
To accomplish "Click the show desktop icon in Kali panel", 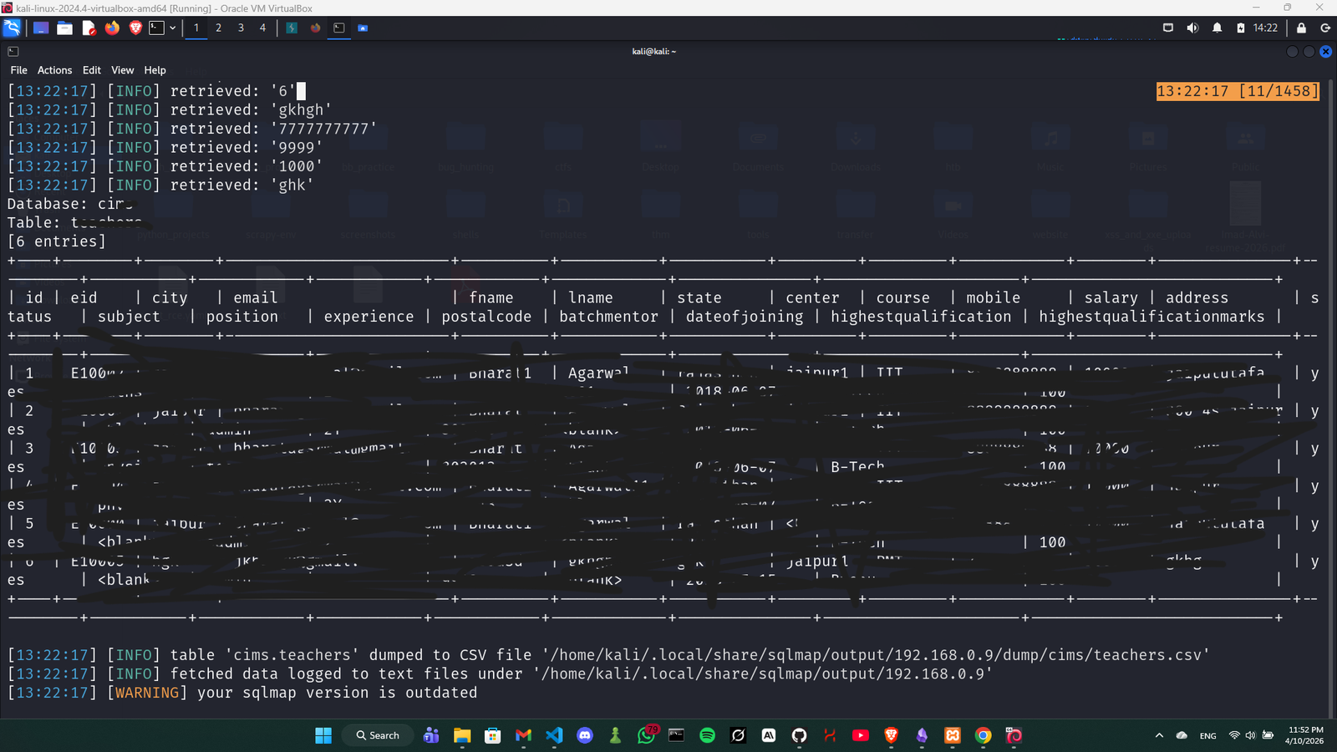I will point(40,28).
